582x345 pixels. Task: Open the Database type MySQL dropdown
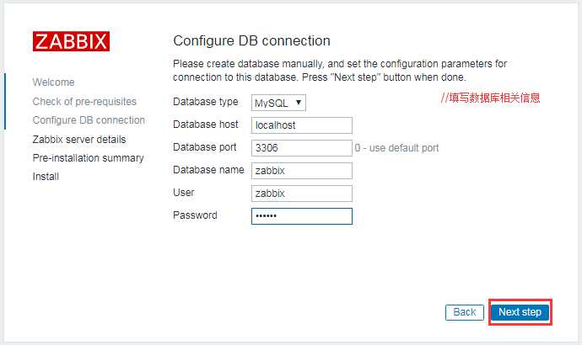(278, 103)
